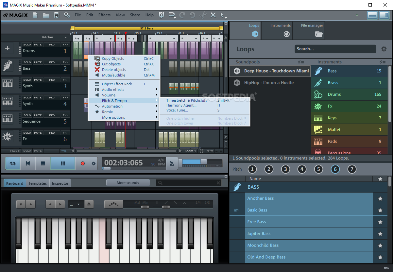393x272 pixels.
Task: Click the redo arrow in the toolbar
Action: click(x=182, y=15)
